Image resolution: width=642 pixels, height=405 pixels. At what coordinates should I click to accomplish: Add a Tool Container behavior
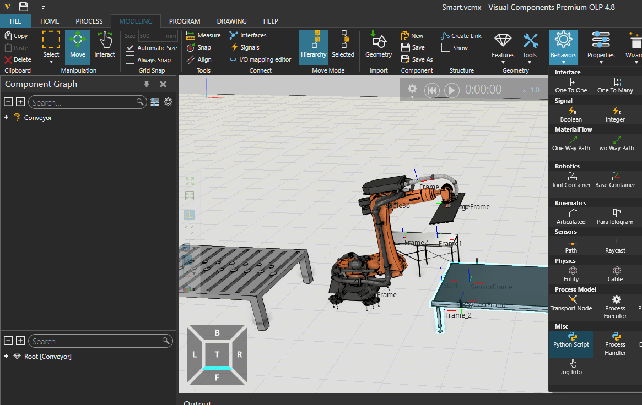pyautogui.click(x=571, y=180)
